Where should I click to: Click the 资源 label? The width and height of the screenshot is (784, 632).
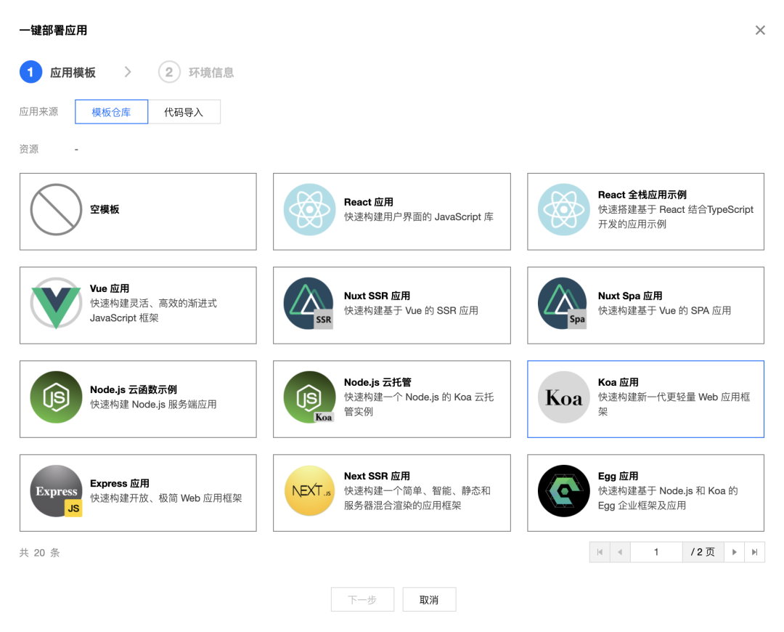pos(28,149)
